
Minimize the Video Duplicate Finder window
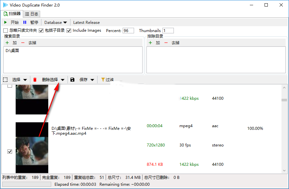(x=251, y=5)
